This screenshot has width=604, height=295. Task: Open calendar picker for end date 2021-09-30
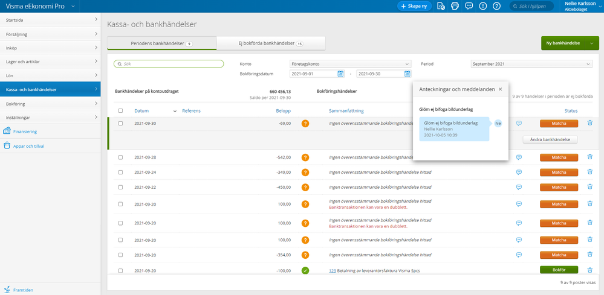pyautogui.click(x=407, y=74)
